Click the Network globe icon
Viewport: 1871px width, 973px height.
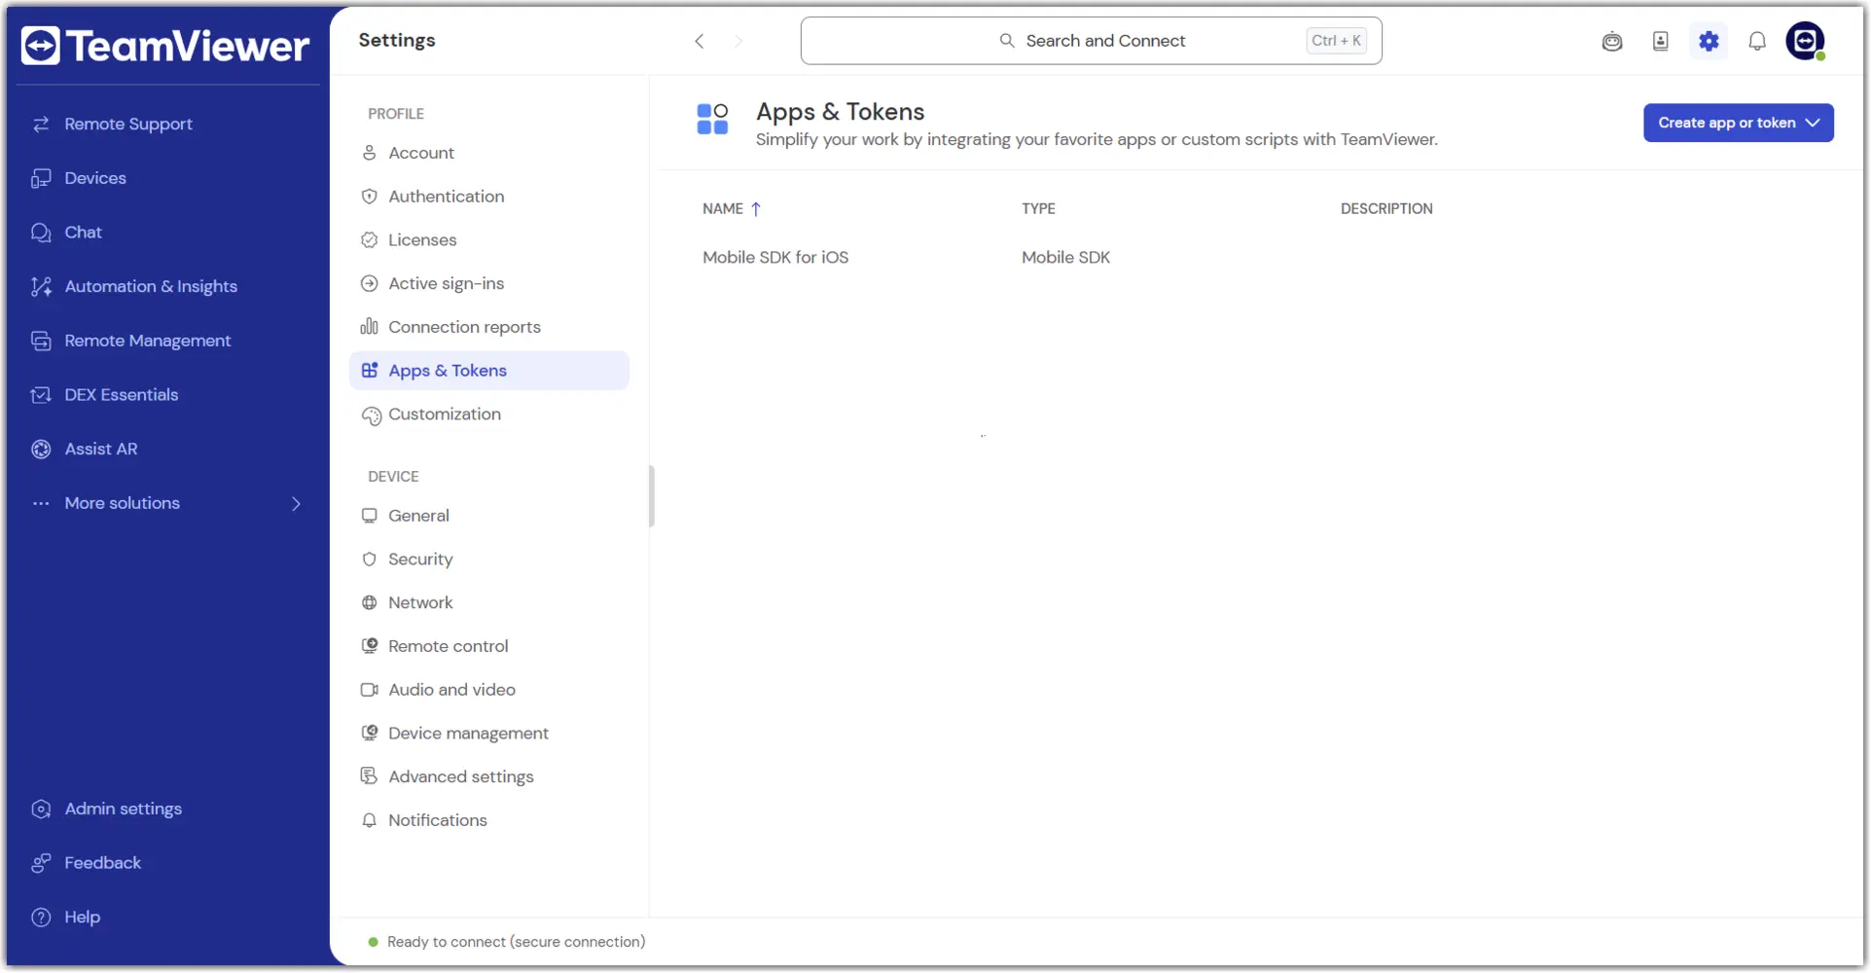click(x=370, y=603)
